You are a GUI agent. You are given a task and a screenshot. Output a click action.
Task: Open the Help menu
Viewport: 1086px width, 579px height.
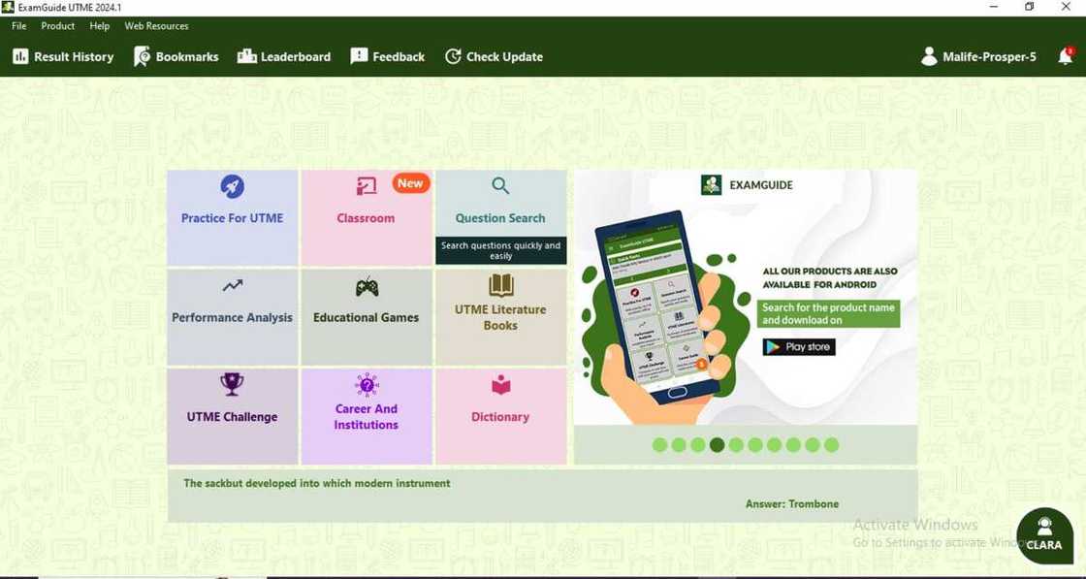(99, 26)
